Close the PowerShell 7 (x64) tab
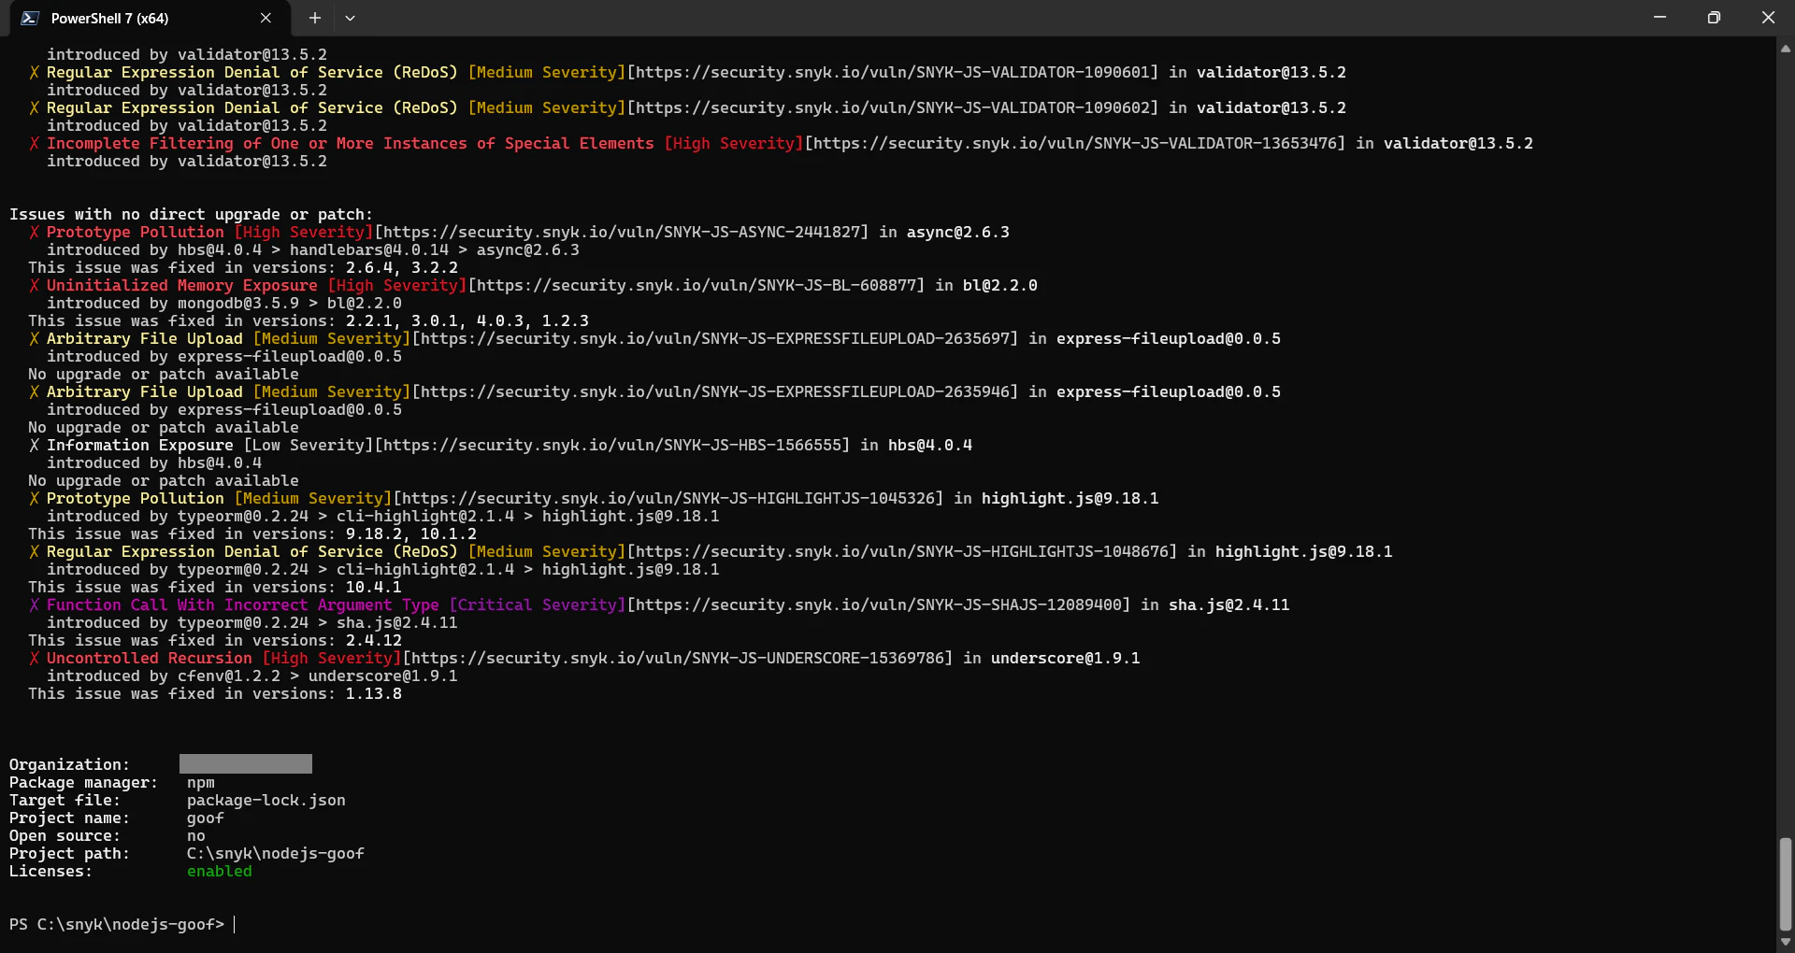Viewport: 1795px width, 953px height. tap(266, 18)
